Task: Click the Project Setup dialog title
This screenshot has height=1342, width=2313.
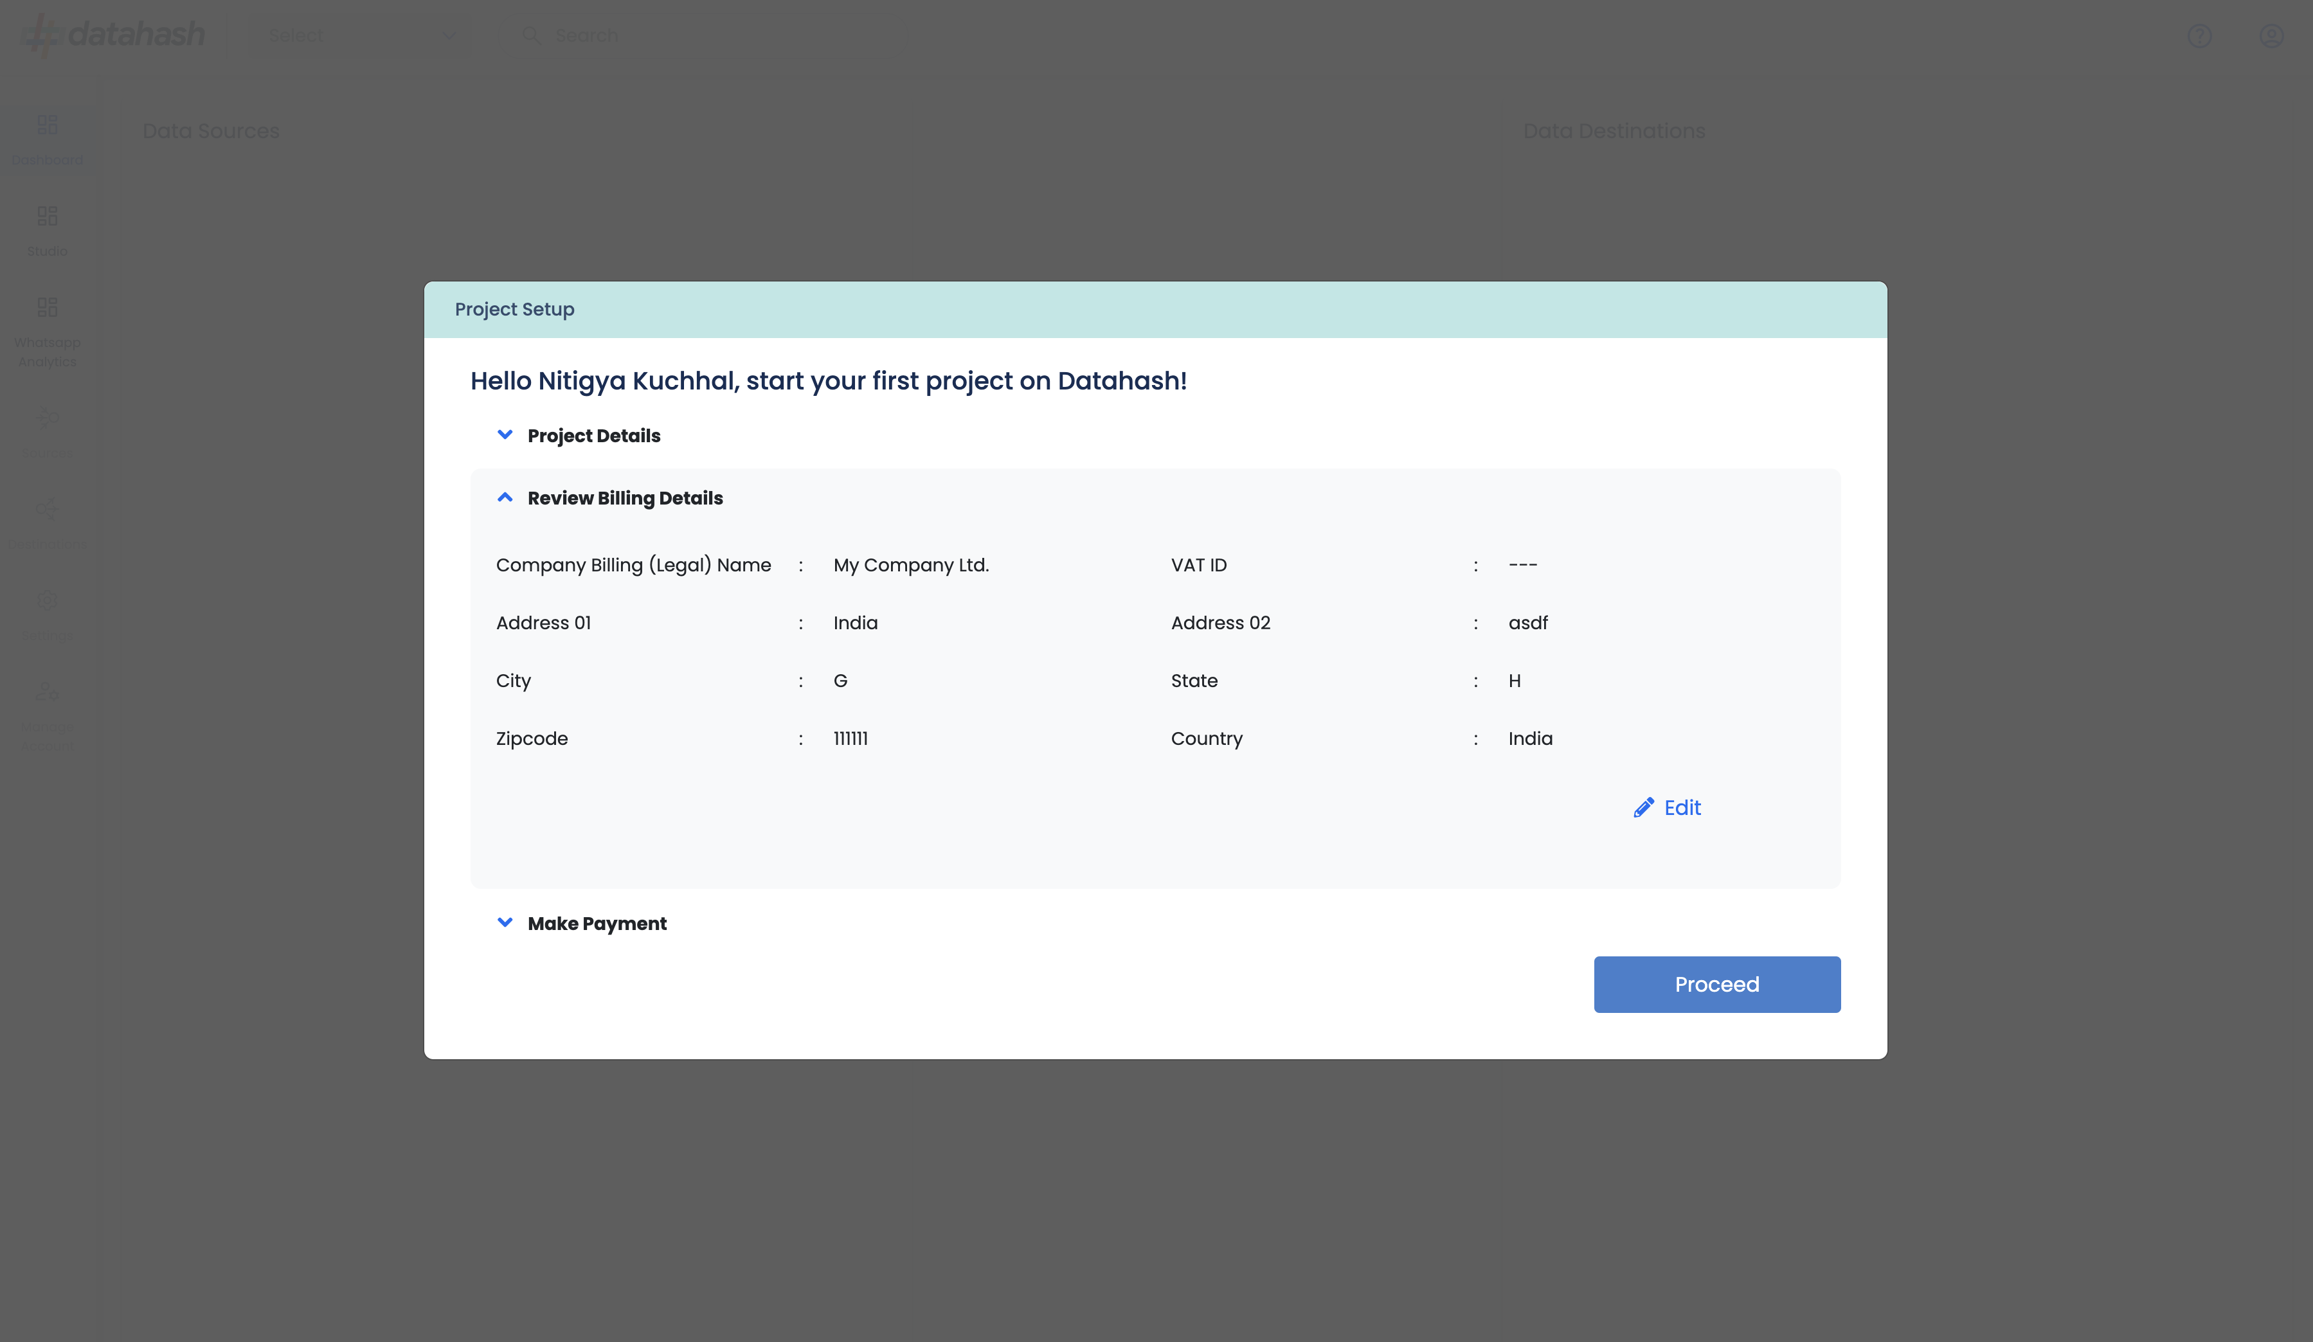Action: coord(515,309)
